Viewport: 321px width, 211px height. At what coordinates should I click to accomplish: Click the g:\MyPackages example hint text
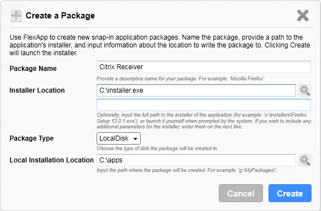187,170
